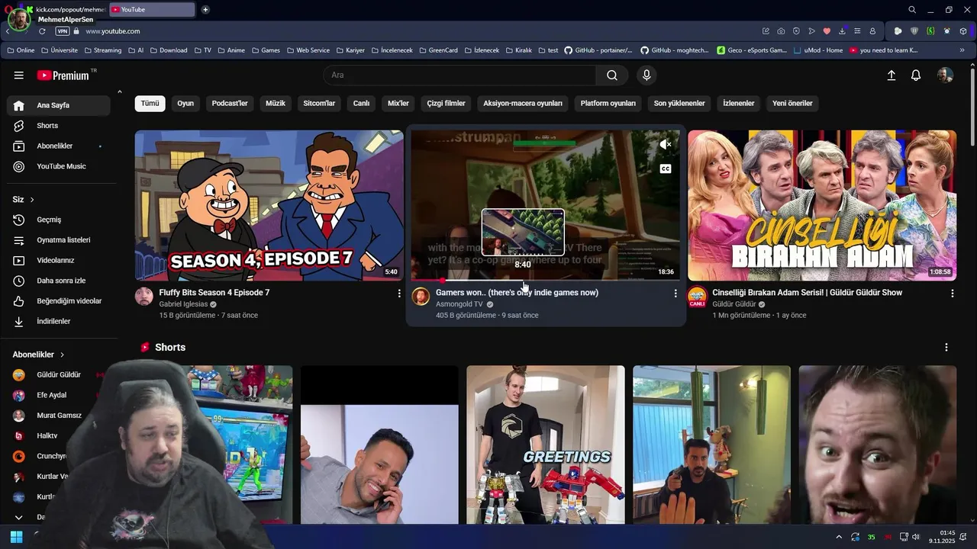Viewport: 977px width, 549px height.
Task: Open the upload/create icon in the header
Action: point(891,75)
